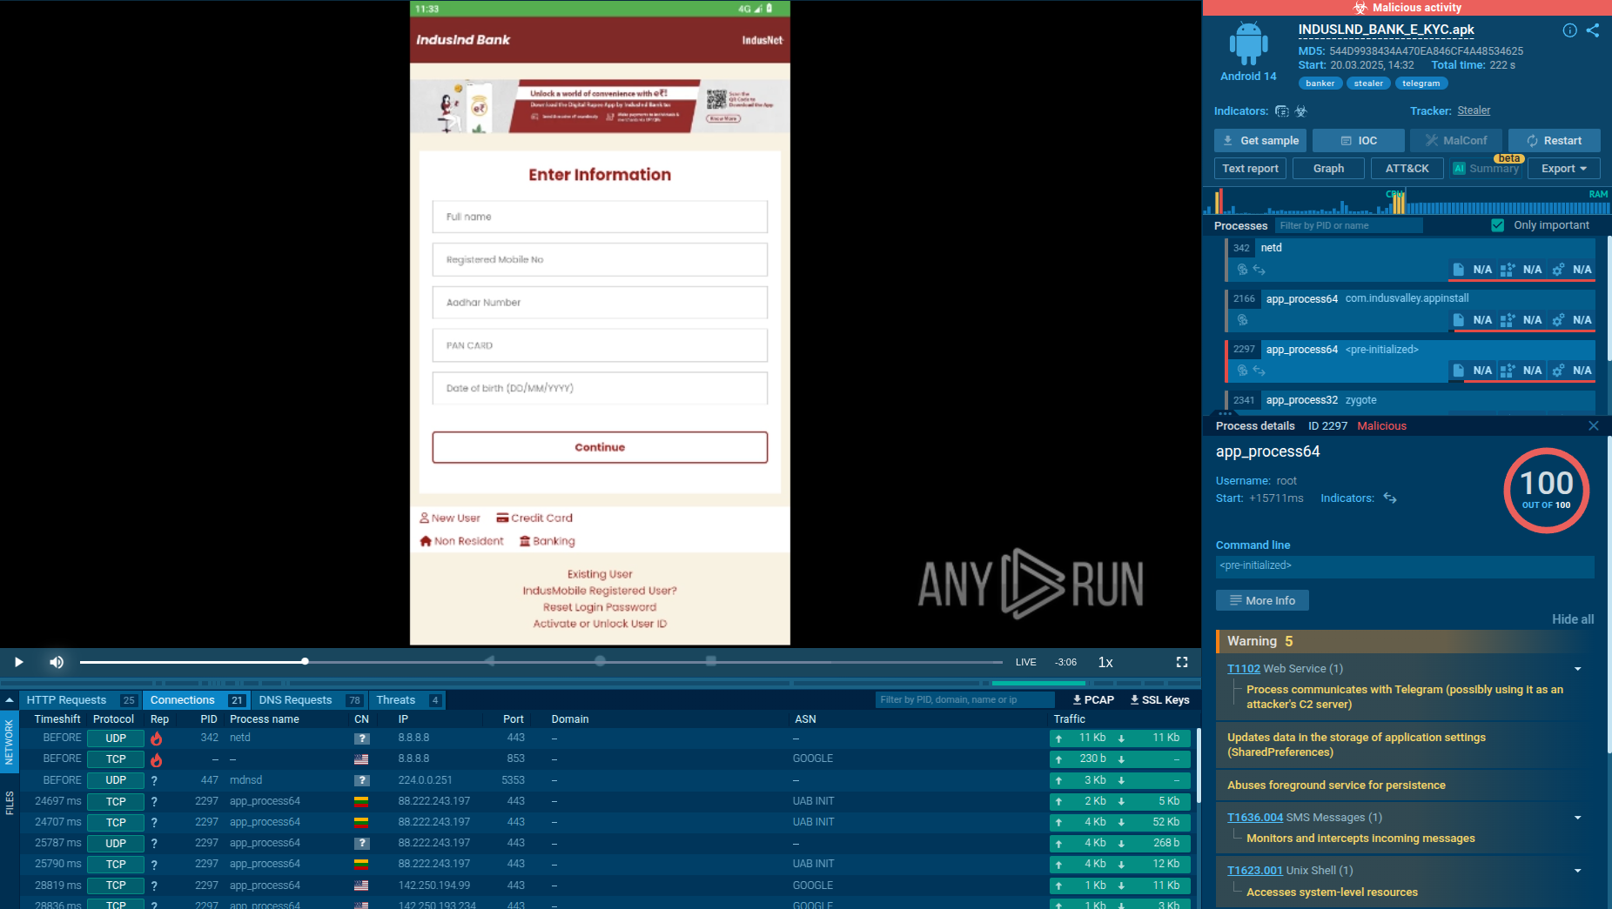
Task: Select the FILES side tab
Action: point(9,803)
